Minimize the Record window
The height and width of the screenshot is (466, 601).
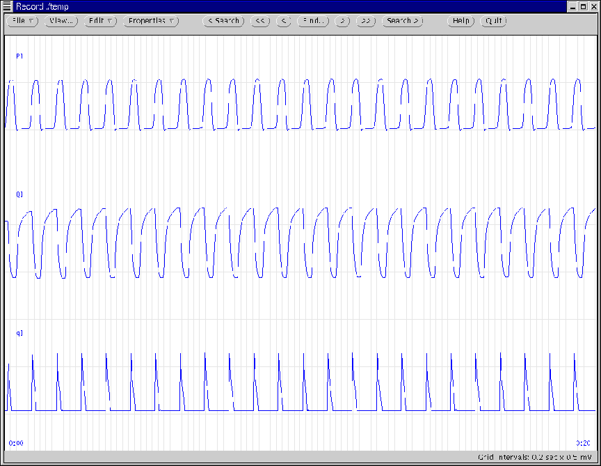click(x=572, y=6)
